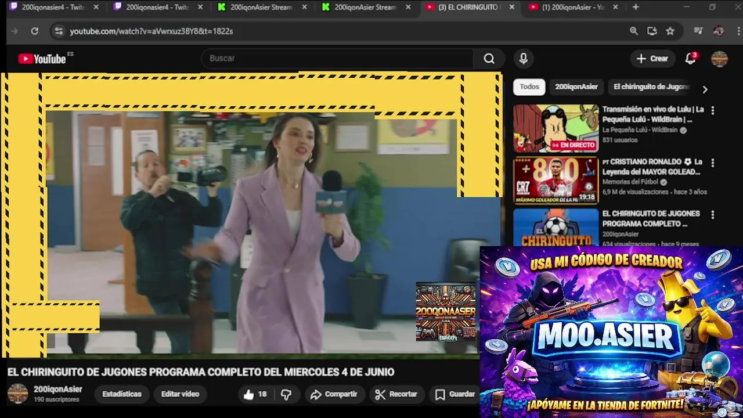The width and height of the screenshot is (743, 418).
Task: Click the Editar vídeo button
Action: click(x=180, y=394)
